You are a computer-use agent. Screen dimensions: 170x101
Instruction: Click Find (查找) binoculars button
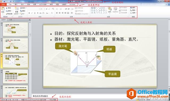click(x=133, y=8)
